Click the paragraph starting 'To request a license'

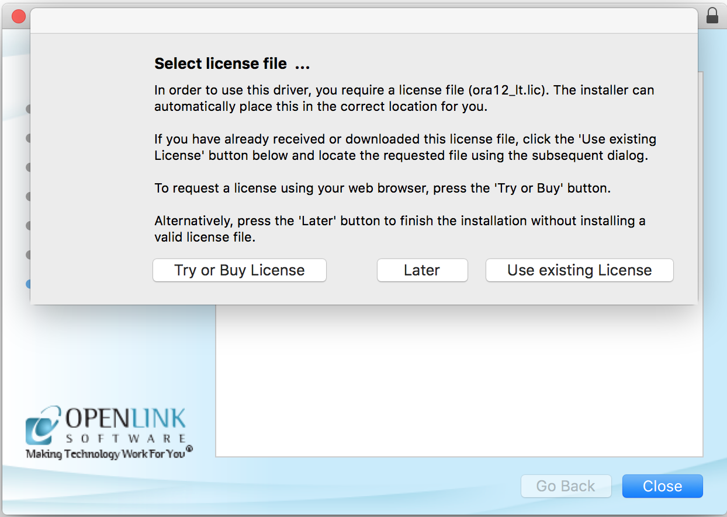click(x=382, y=188)
